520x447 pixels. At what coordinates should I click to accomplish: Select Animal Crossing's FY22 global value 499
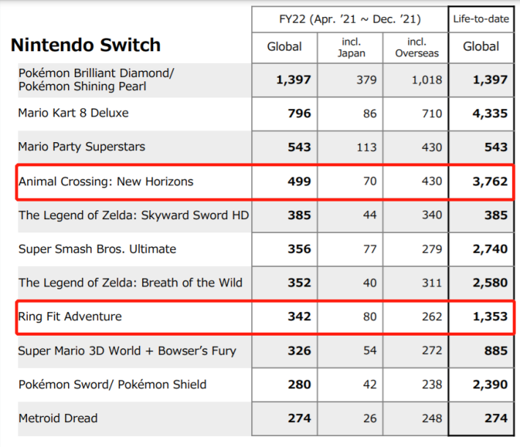[x=299, y=182]
